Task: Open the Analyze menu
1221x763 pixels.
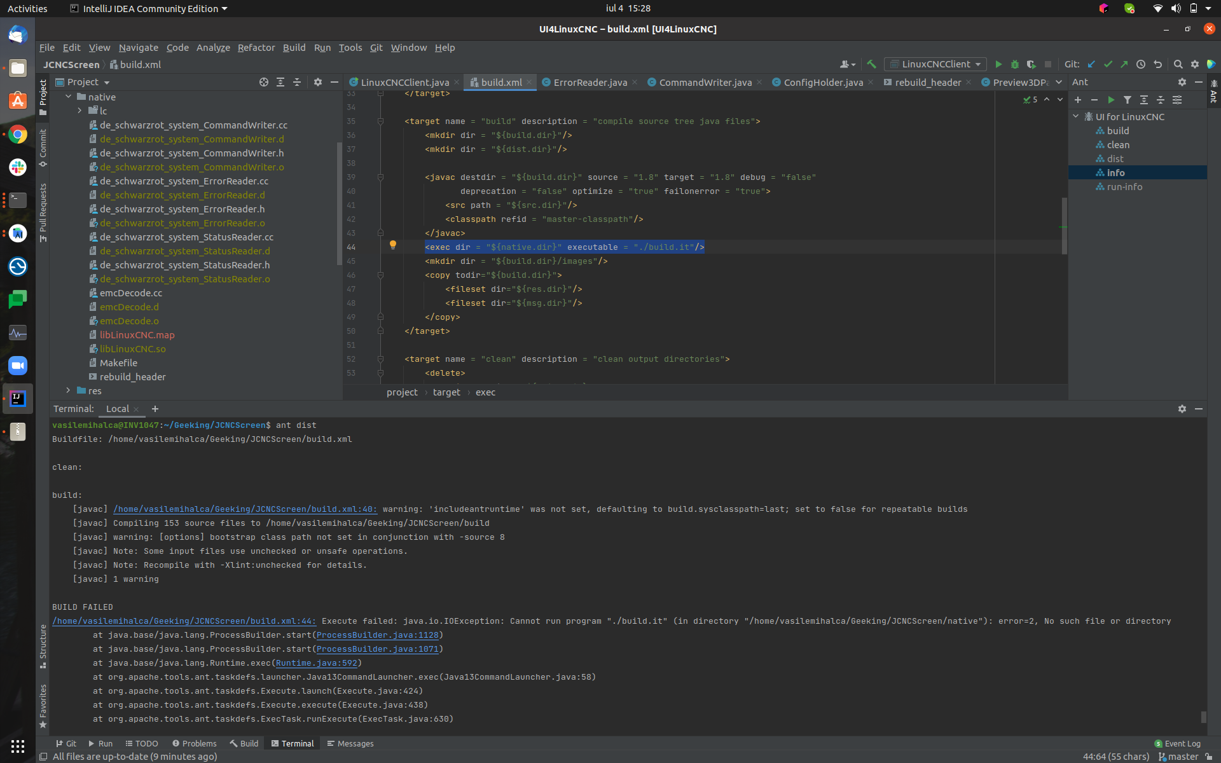Action: [x=213, y=48]
